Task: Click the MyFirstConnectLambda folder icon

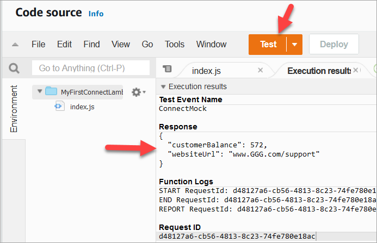Action: [51, 91]
